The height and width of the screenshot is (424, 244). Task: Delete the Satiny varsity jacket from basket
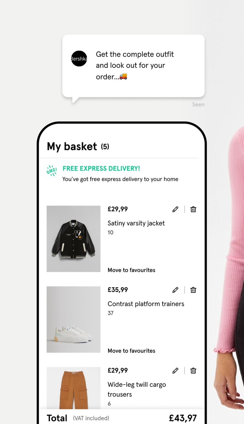tap(193, 209)
